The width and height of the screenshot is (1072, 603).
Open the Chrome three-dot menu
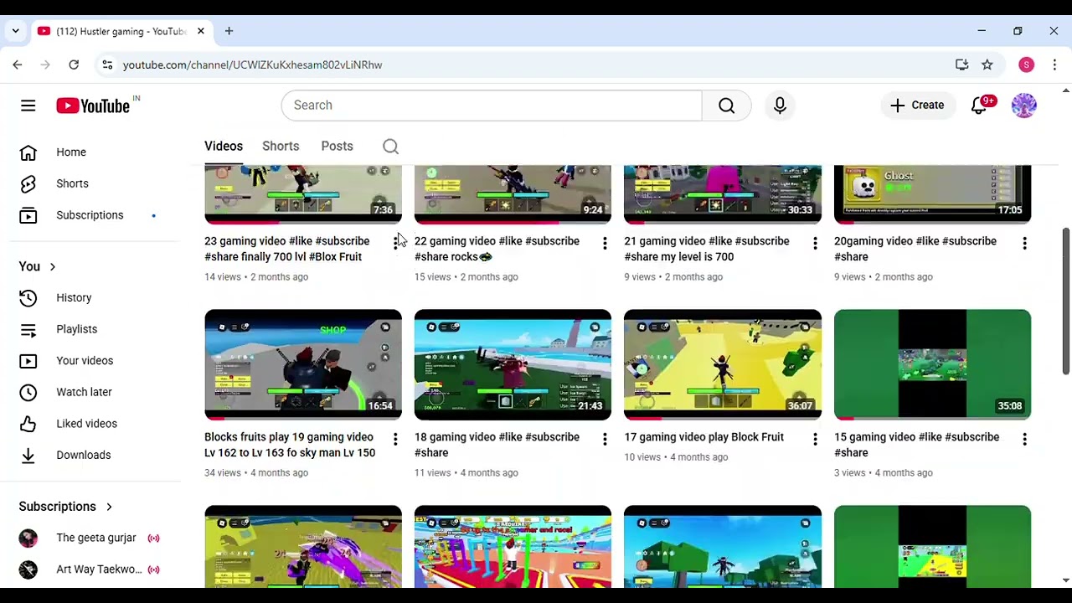(1054, 64)
